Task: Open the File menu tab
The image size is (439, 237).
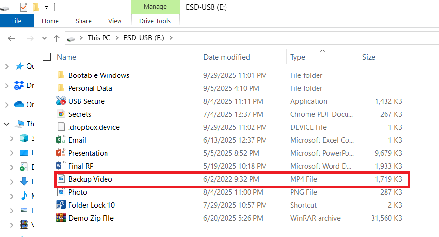Action: coord(16,21)
